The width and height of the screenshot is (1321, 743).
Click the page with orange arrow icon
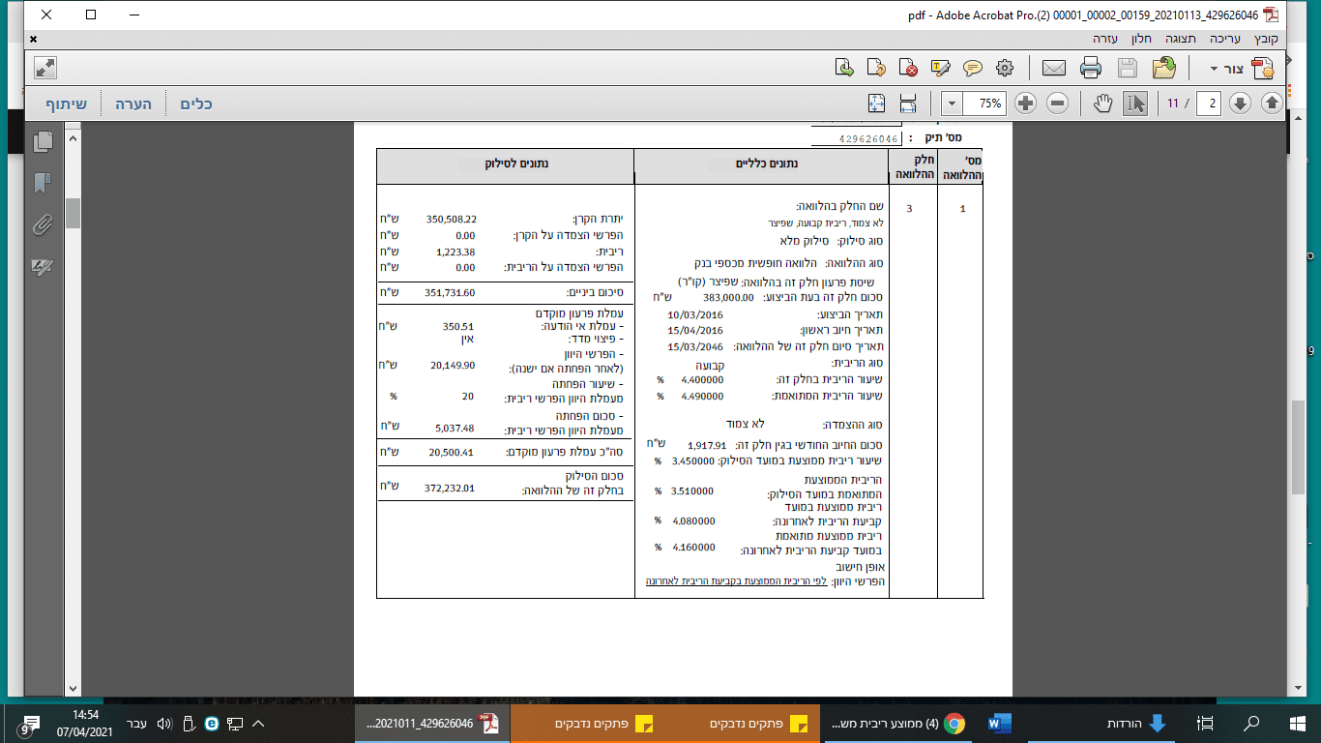(x=876, y=68)
